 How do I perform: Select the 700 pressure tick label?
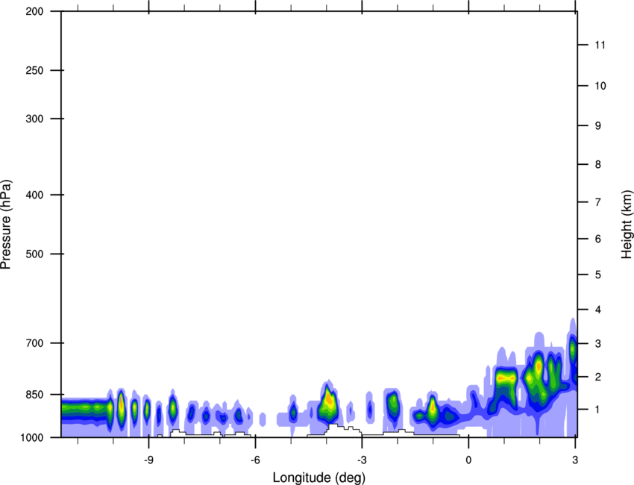click(34, 343)
